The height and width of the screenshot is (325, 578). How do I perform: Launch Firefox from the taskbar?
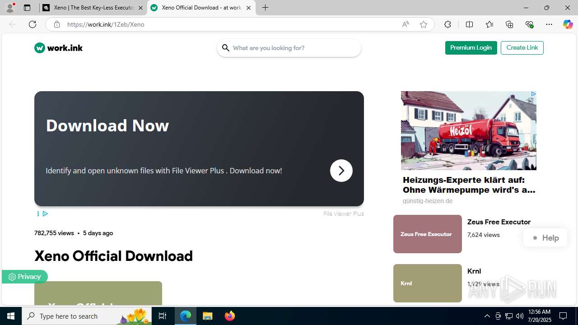point(229,316)
